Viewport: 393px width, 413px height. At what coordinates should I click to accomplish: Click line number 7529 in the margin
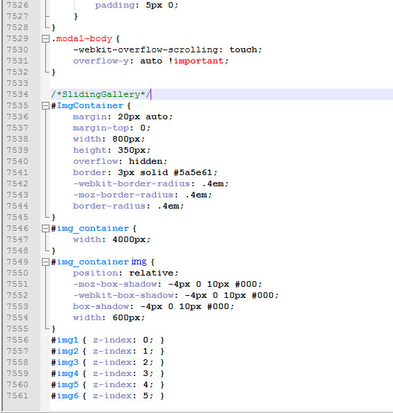tap(17, 39)
